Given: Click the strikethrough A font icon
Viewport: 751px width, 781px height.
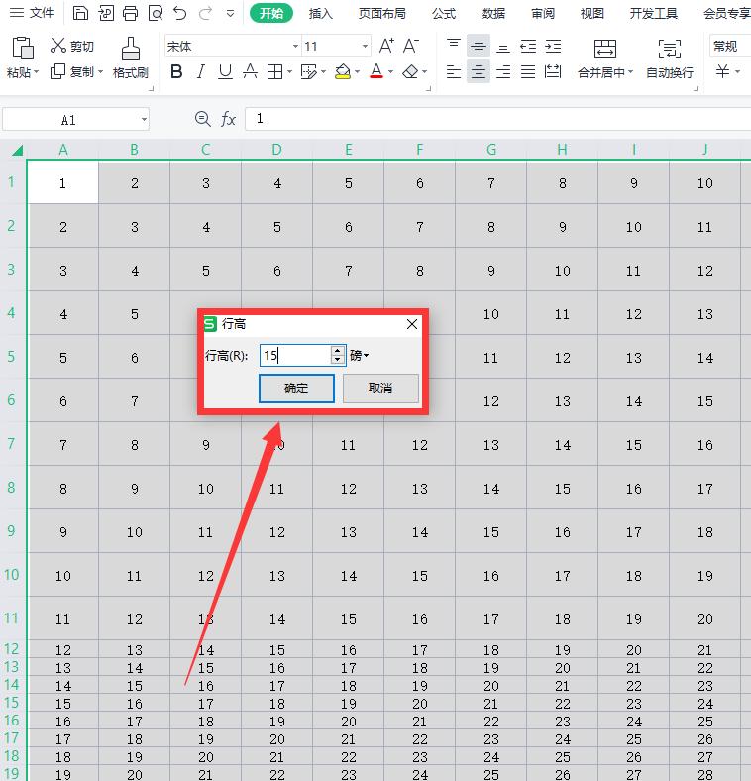Looking at the screenshot, I should (x=250, y=72).
